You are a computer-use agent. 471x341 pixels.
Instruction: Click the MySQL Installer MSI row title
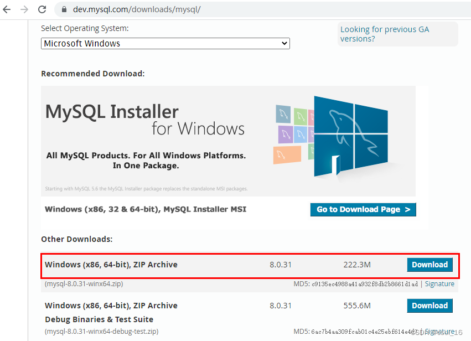(146, 209)
